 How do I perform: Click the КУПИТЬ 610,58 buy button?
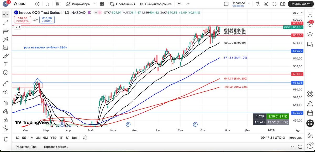(x=47, y=20)
